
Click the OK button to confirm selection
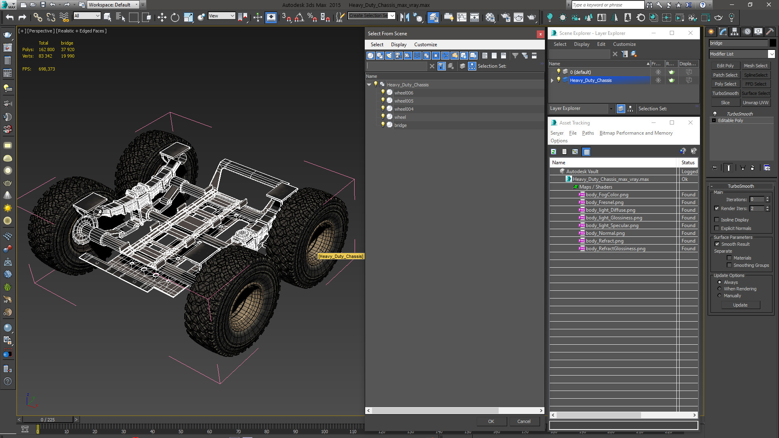pos(491,421)
